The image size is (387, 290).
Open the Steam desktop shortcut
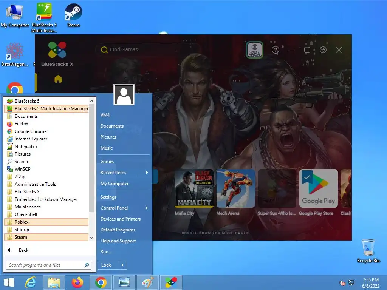tap(73, 15)
